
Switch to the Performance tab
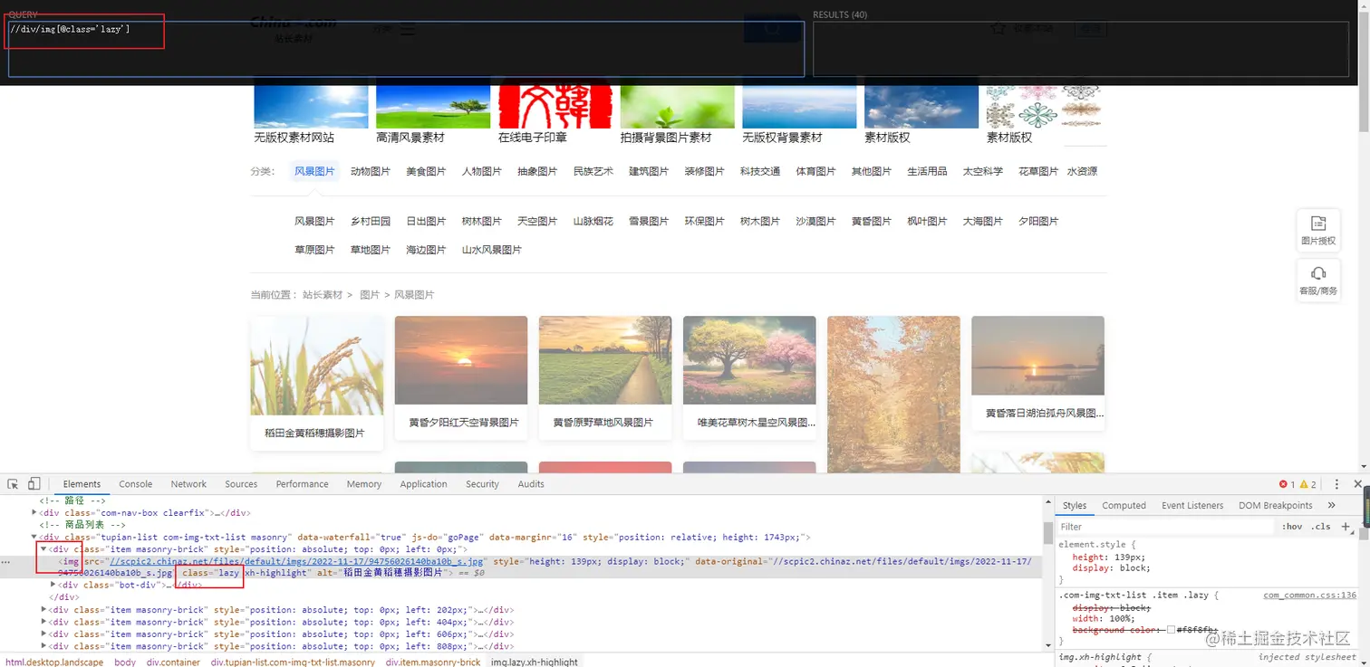[x=302, y=484]
